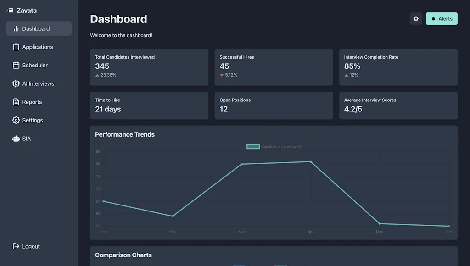
Task: Click the teal legend color swatch above the chart
Action: click(x=253, y=146)
